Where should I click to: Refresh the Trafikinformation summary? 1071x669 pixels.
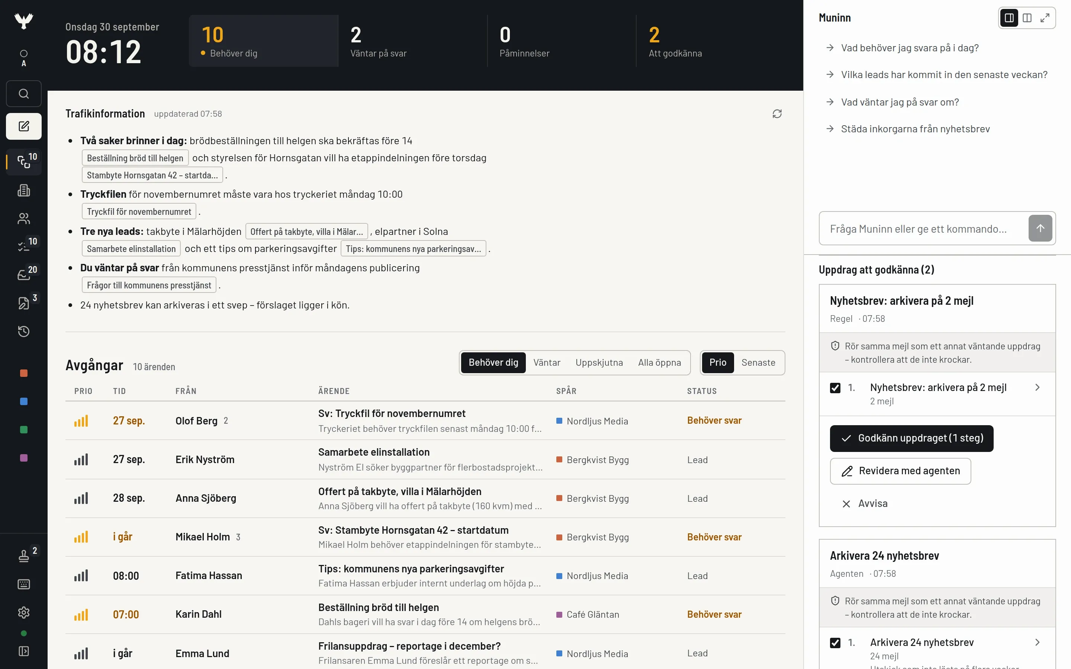click(777, 114)
